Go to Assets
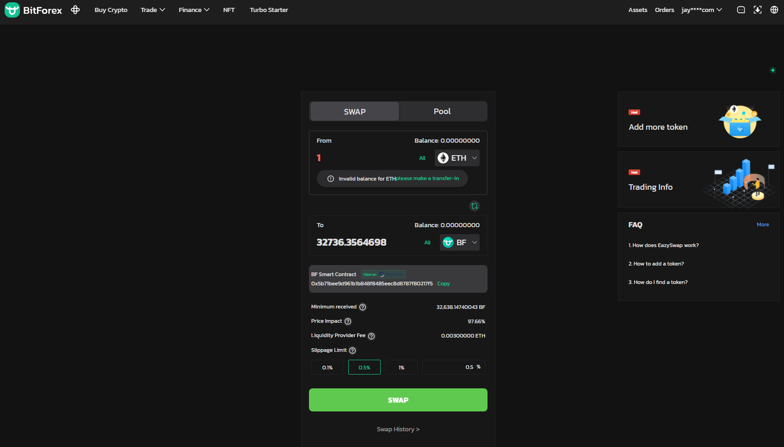 pyautogui.click(x=638, y=10)
